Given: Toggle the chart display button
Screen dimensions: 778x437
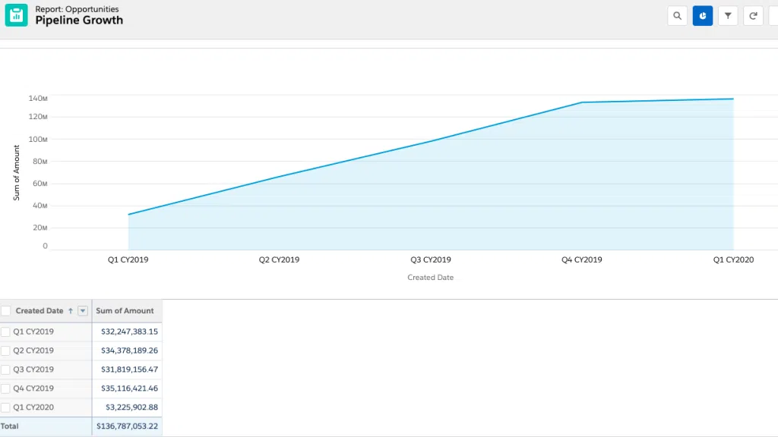Looking at the screenshot, I should point(703,16).
